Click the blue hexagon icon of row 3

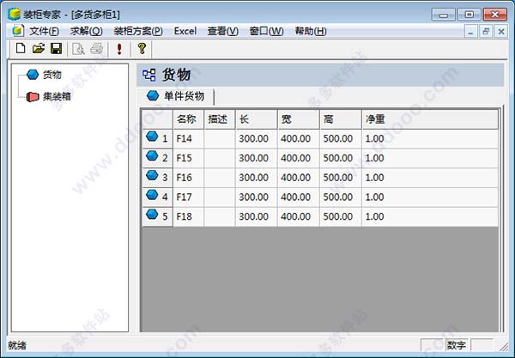pos(152,175)
